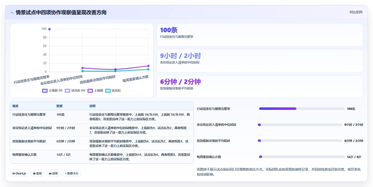This screenshot has width=373, height=187.
Task: Click the 找到最新决策的平均耗时 progress bar
Action: (x=300, y=141)
